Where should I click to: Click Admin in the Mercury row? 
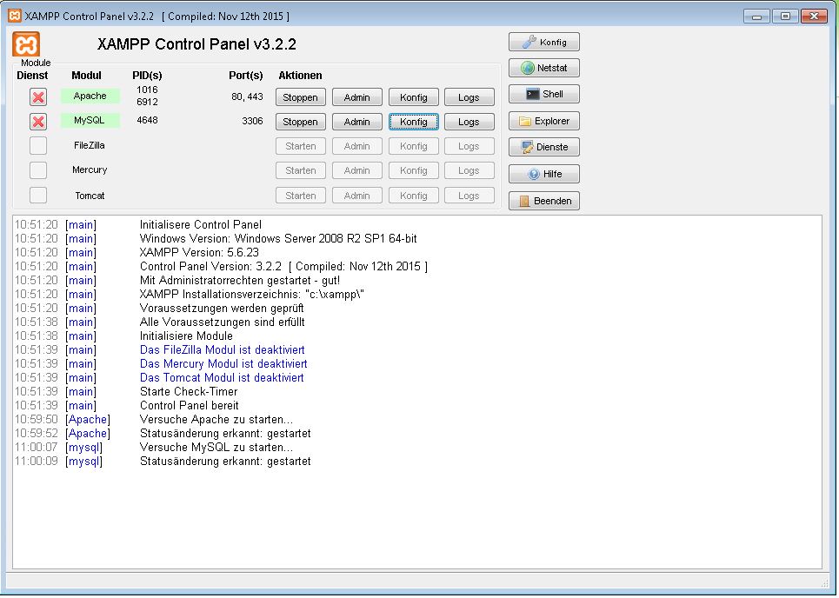(x=356, y=170)
